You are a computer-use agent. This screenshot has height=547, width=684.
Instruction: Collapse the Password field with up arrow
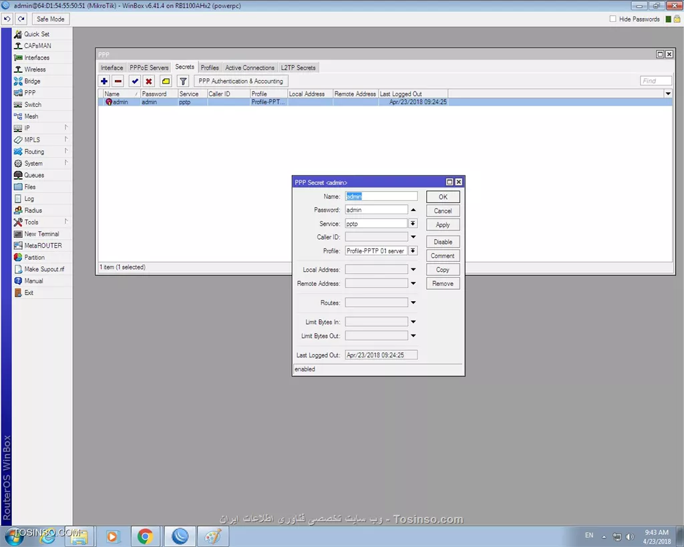click(x=413, y=210)
